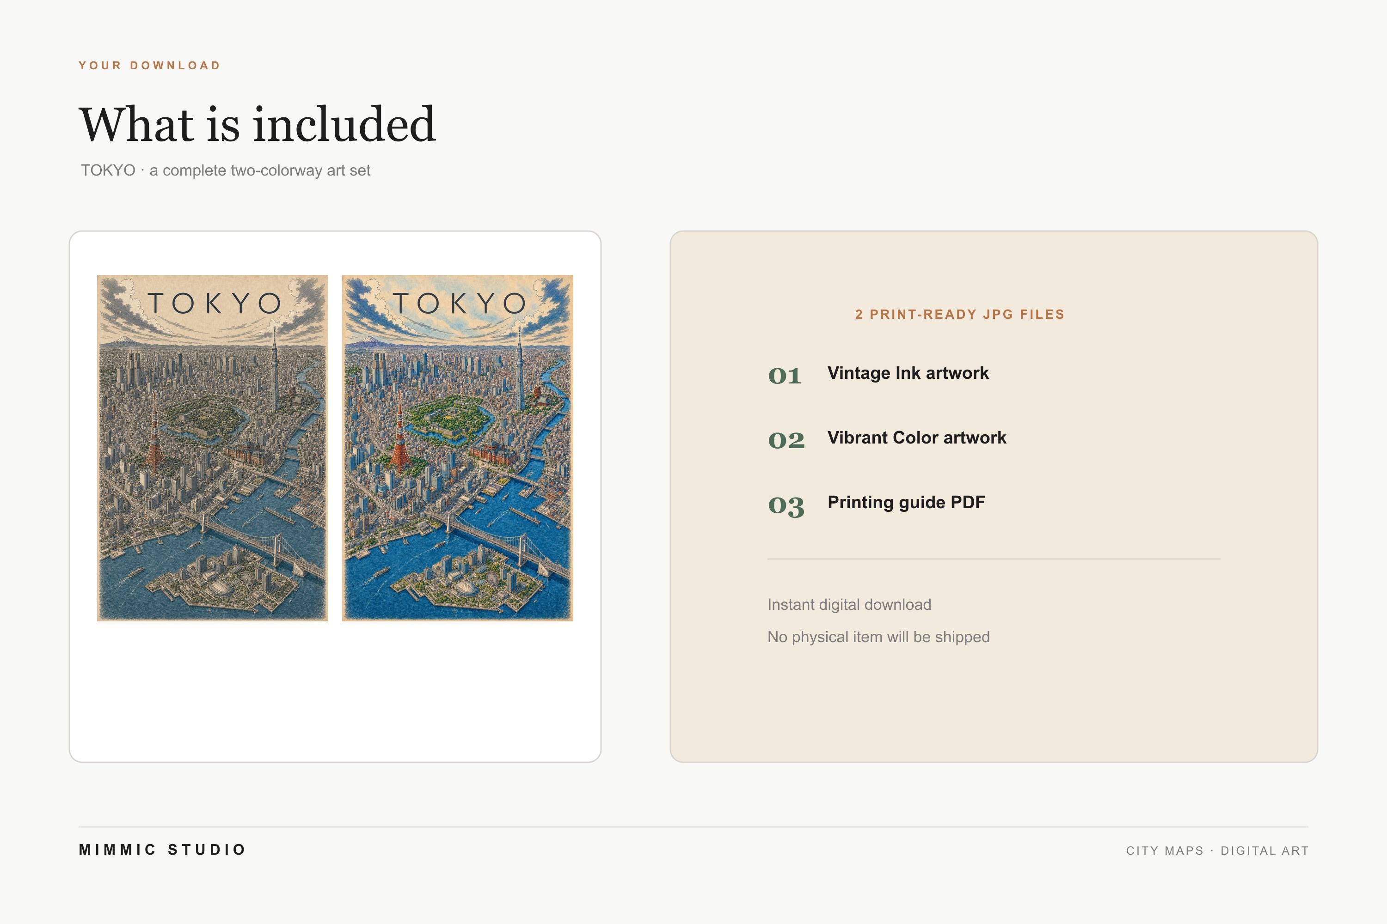Image resolution: width=1387 pixels, height=924 pixels.
Task: Click the CITY MAPS · DIGITAL ART footer text
Action: point(1217,851)
